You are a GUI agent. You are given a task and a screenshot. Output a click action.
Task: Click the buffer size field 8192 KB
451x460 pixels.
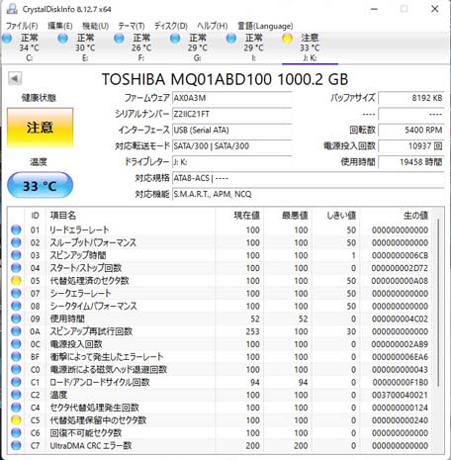(x=411, y=98)
